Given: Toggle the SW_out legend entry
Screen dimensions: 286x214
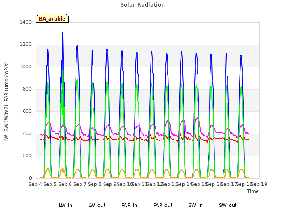Looking at the screenshot, I should pyautogui.click(x=223, y=206).
